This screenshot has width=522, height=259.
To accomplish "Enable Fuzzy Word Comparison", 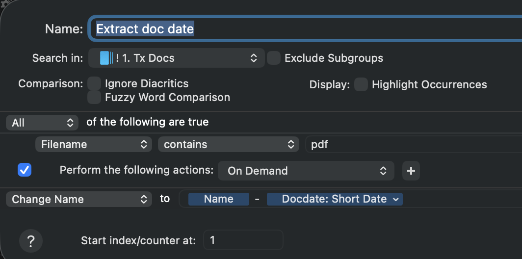I will (x=94, y=97).
